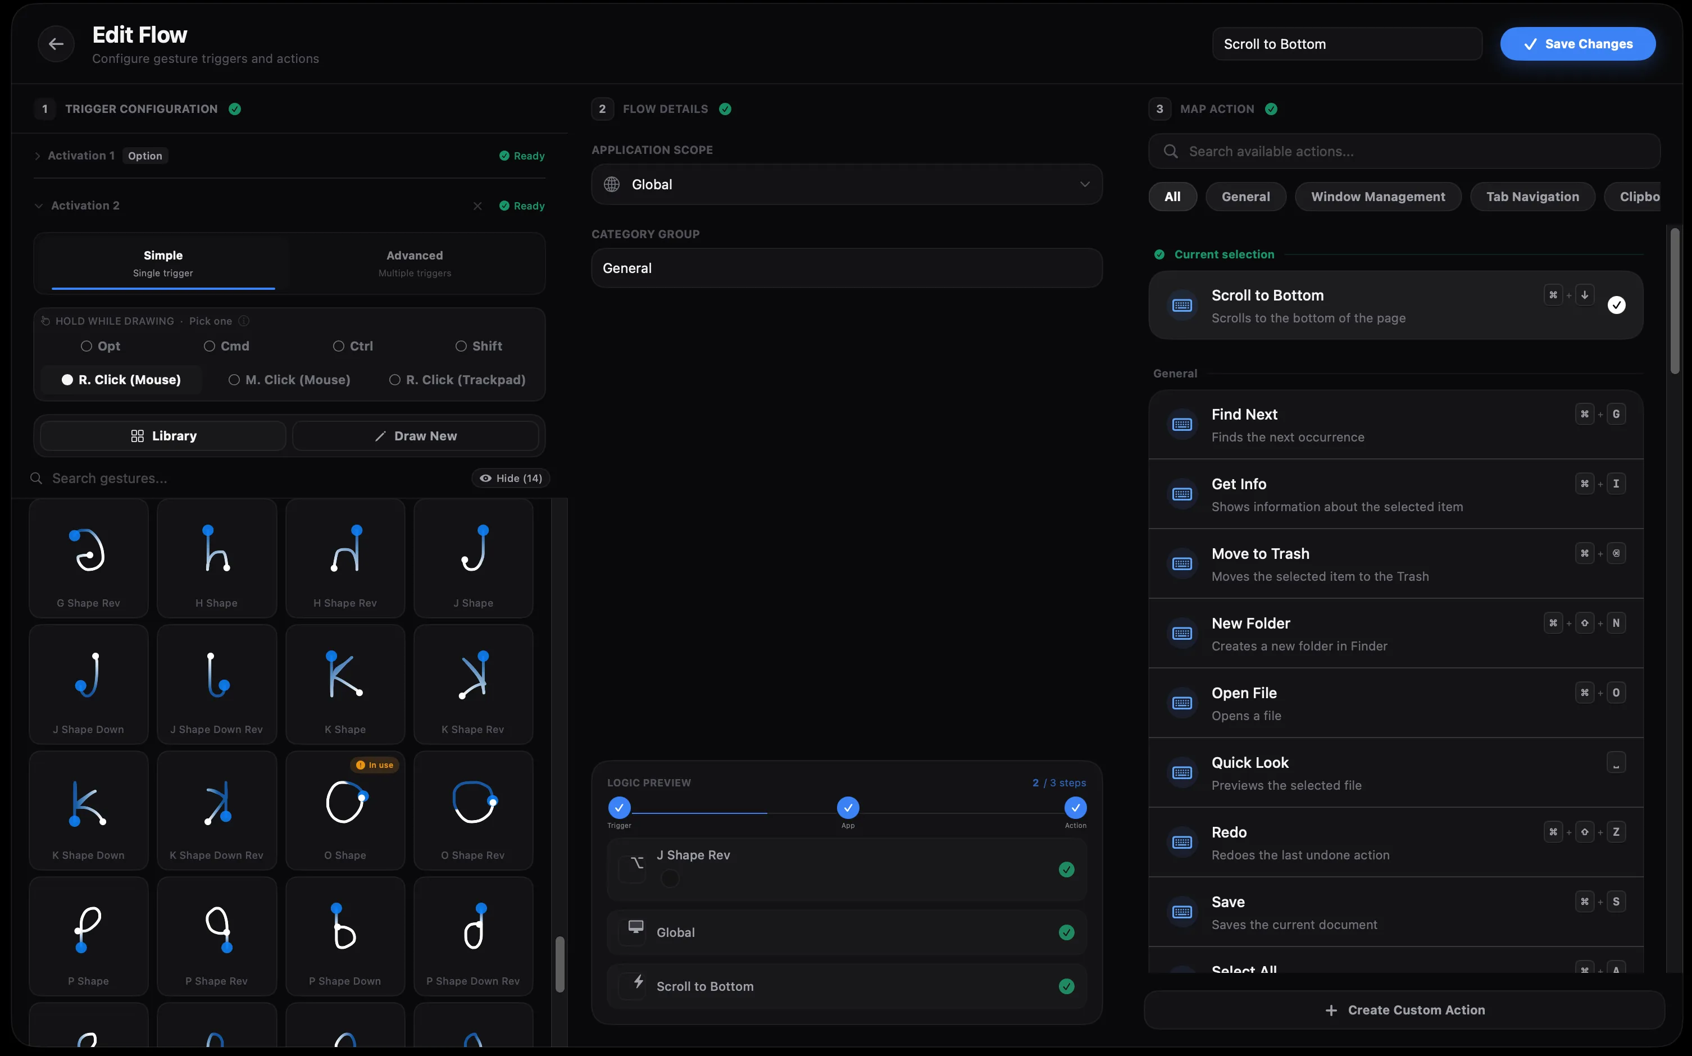
Task: Click Create Custom Action
Action: 1404,1010
